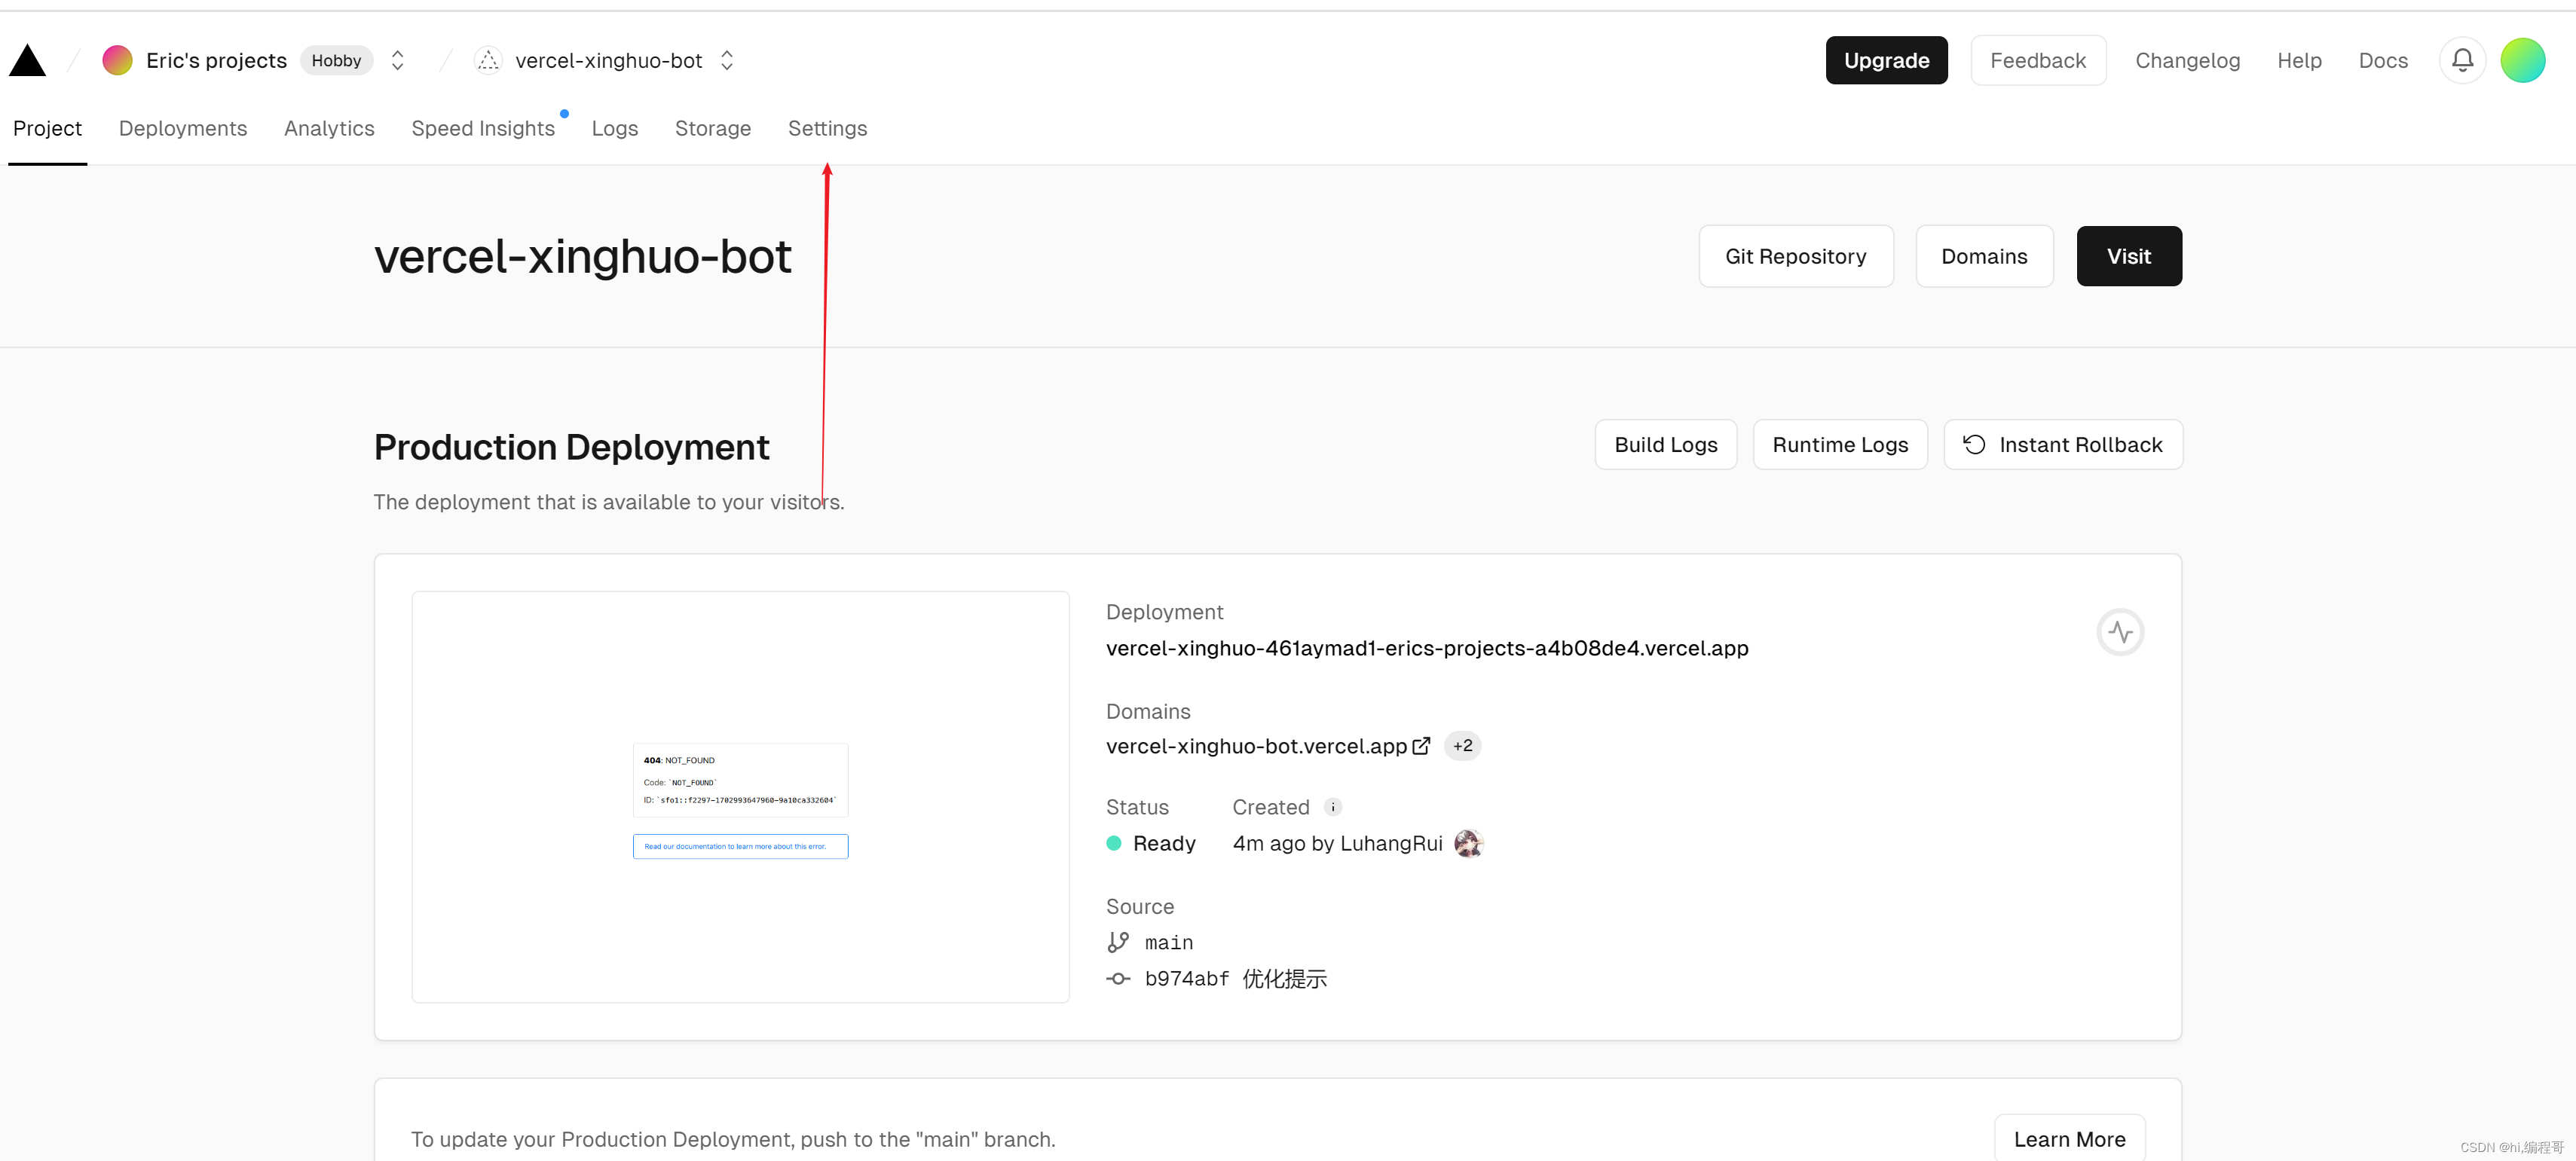
Task: Select the Project tab
Action: click(x=47, y=129)
